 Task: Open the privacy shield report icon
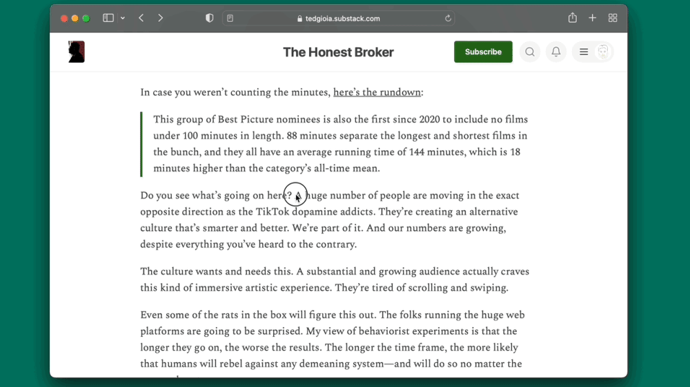210,18
